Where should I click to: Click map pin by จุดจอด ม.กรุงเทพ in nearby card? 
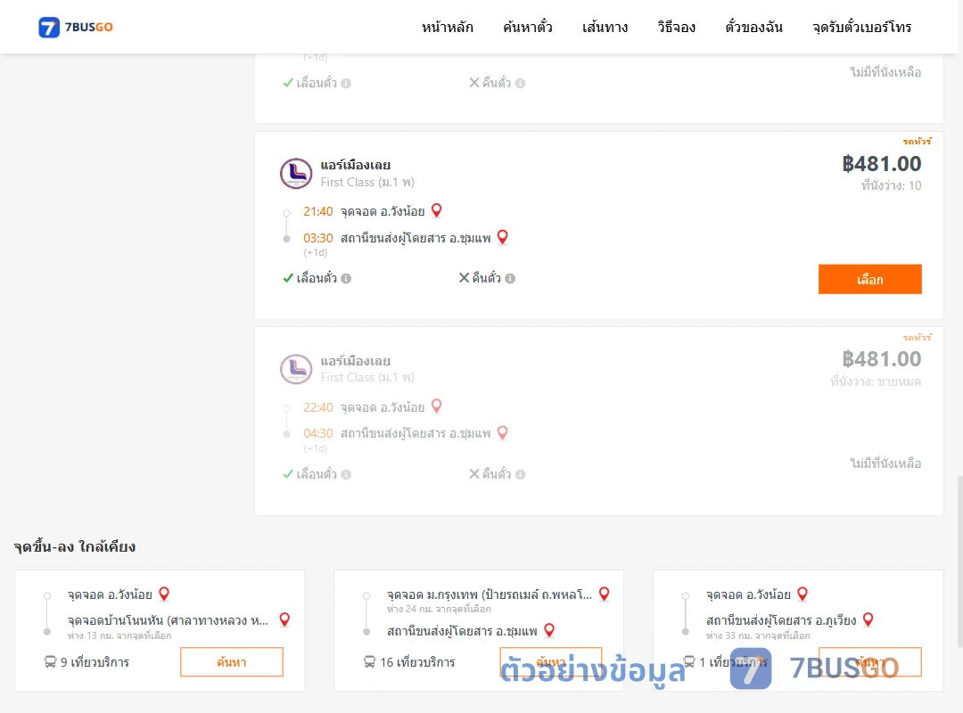(605, 594)
